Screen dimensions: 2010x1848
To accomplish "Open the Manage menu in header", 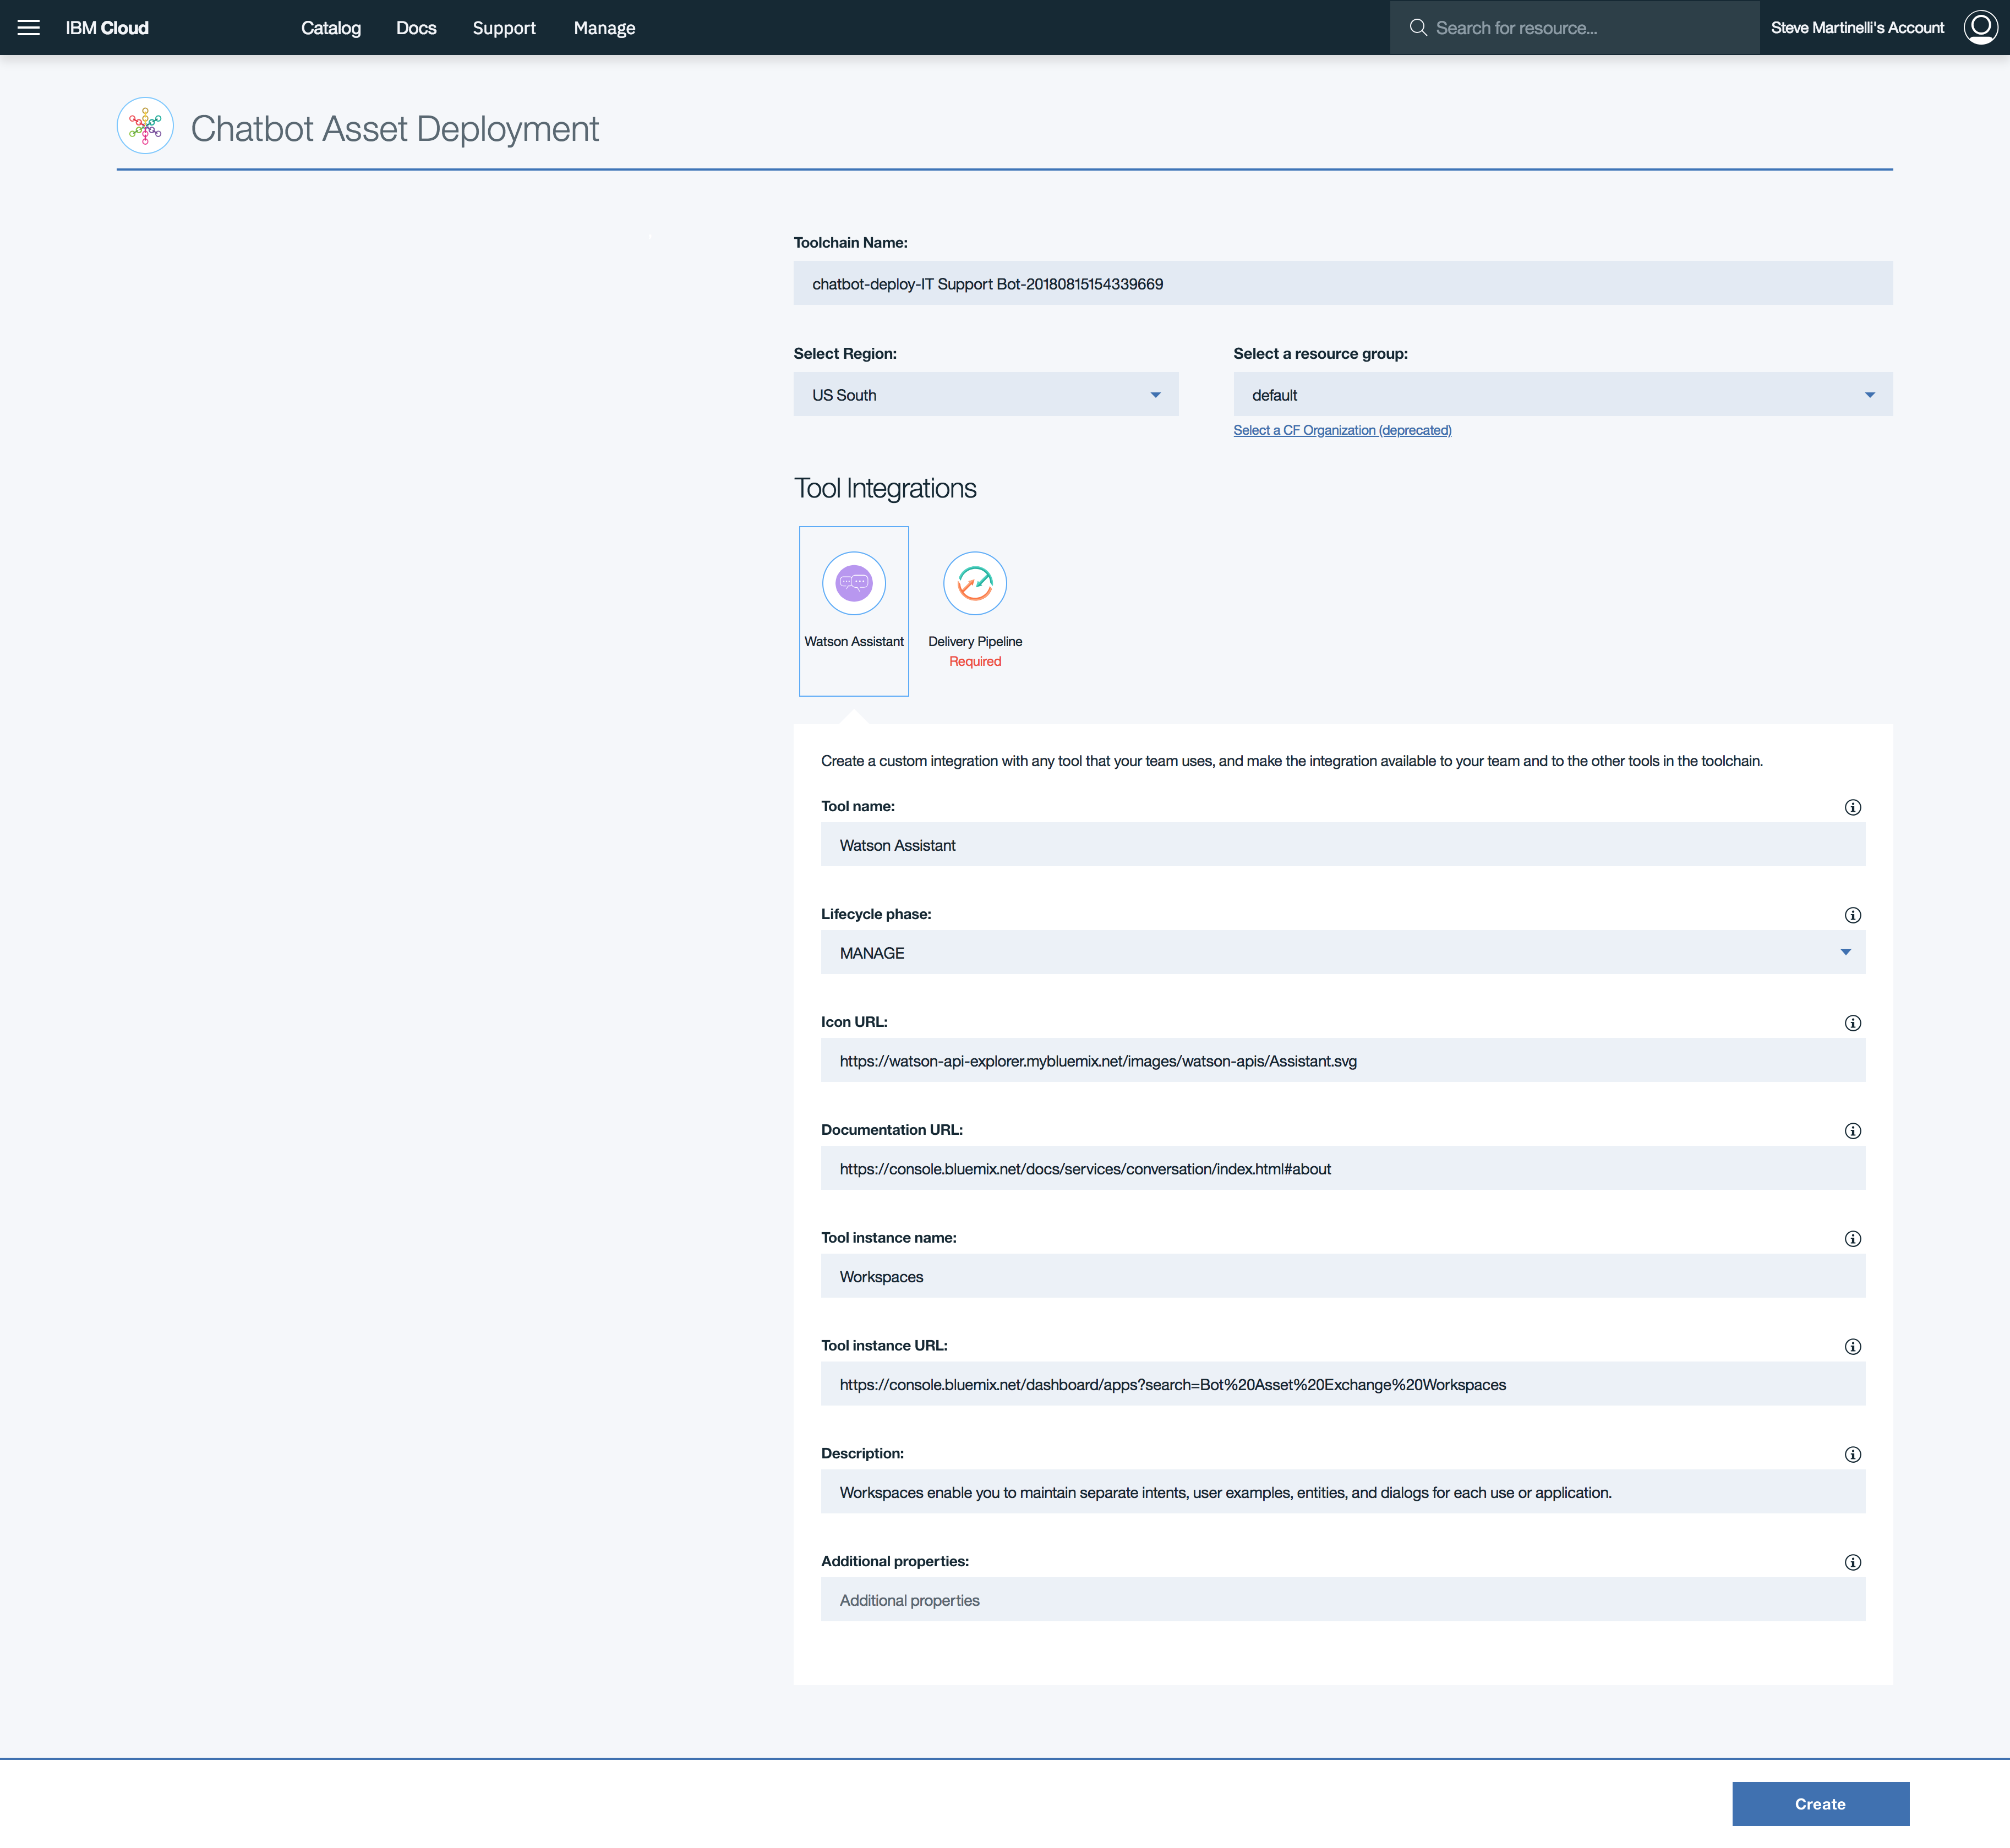I will click(x=604, y=28).
